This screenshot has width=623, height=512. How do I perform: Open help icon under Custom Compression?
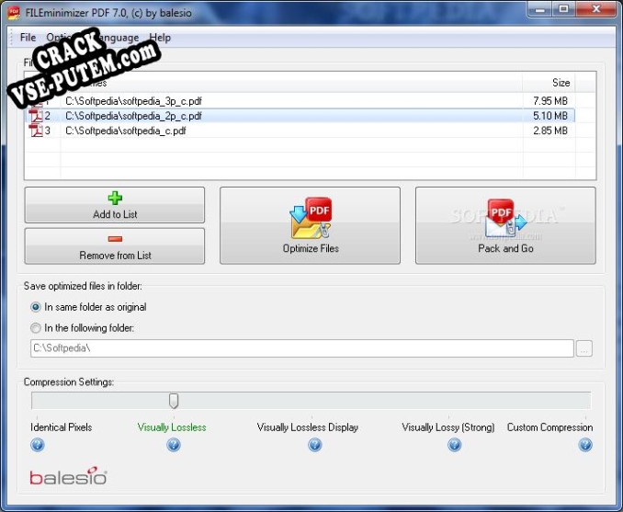tap(585, 444)
